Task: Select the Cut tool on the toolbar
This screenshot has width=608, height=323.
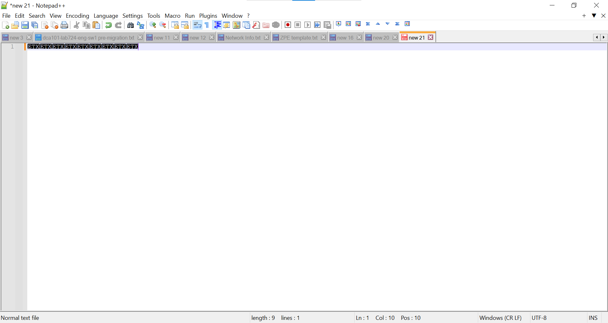Action: (x=76, y=25)
